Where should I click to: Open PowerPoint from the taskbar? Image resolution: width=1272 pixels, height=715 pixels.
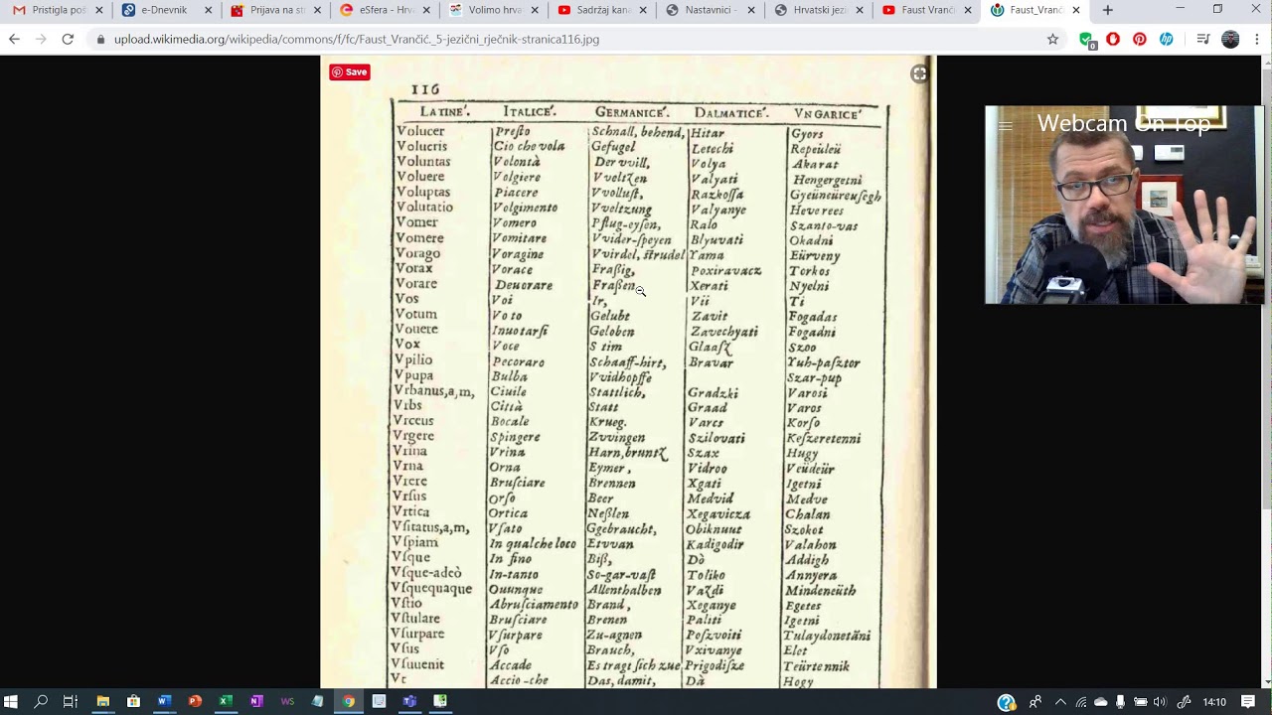tap(195, 701)
